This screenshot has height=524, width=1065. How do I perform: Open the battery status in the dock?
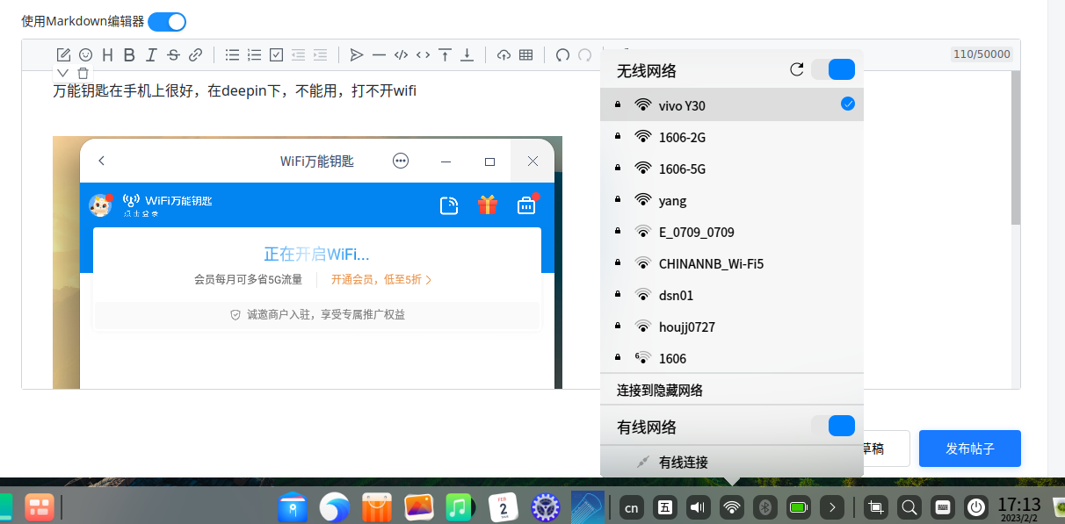coord(798,506)
